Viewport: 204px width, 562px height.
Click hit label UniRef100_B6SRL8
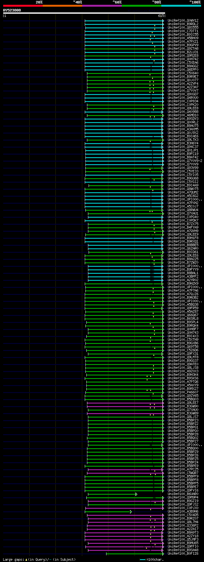[x=183, y=319]
